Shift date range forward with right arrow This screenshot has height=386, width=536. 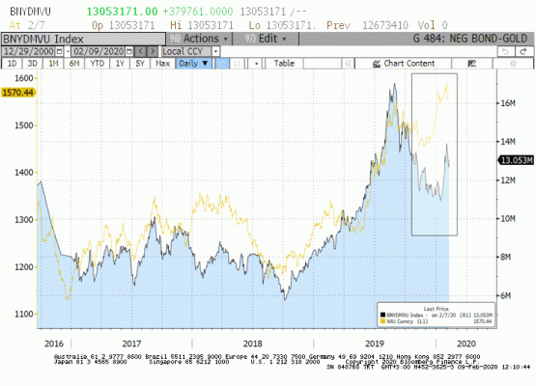click(x=153, y=51)
